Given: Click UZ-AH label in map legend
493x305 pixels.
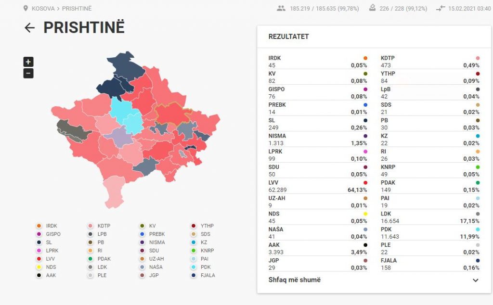Looking at the screenshot, I should 156,259.
